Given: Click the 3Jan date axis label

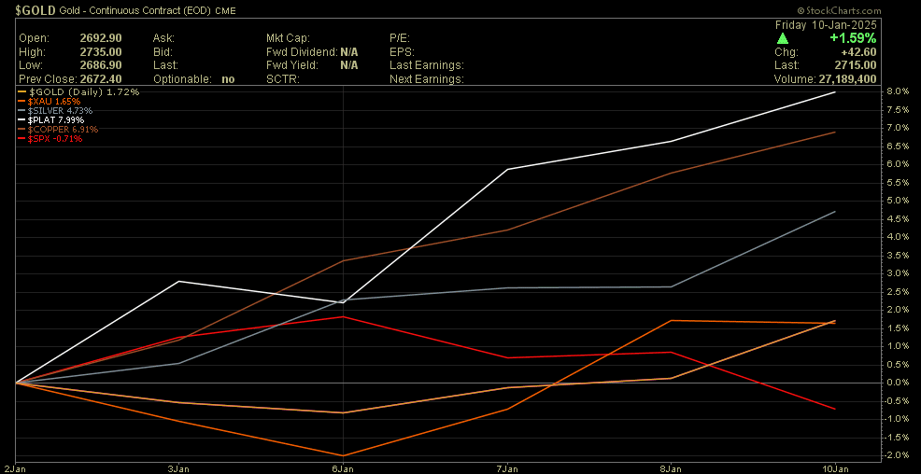Looking at the screenshot, I should 178,468.
